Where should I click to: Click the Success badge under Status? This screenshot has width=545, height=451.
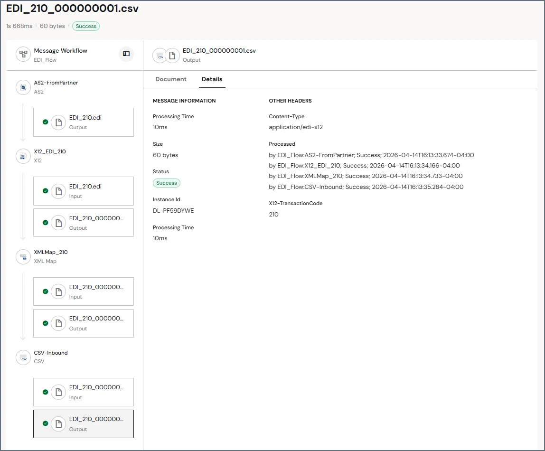pyautogui.click(x=167, y=183)
